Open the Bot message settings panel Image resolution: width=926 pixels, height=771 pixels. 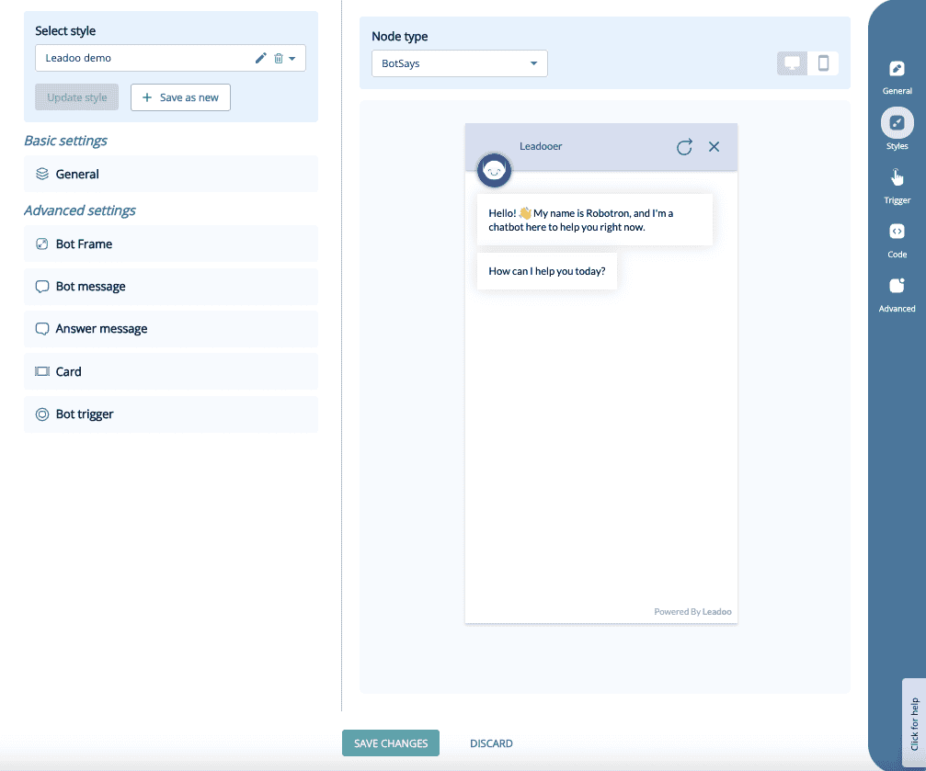click(x=170, y=286)
